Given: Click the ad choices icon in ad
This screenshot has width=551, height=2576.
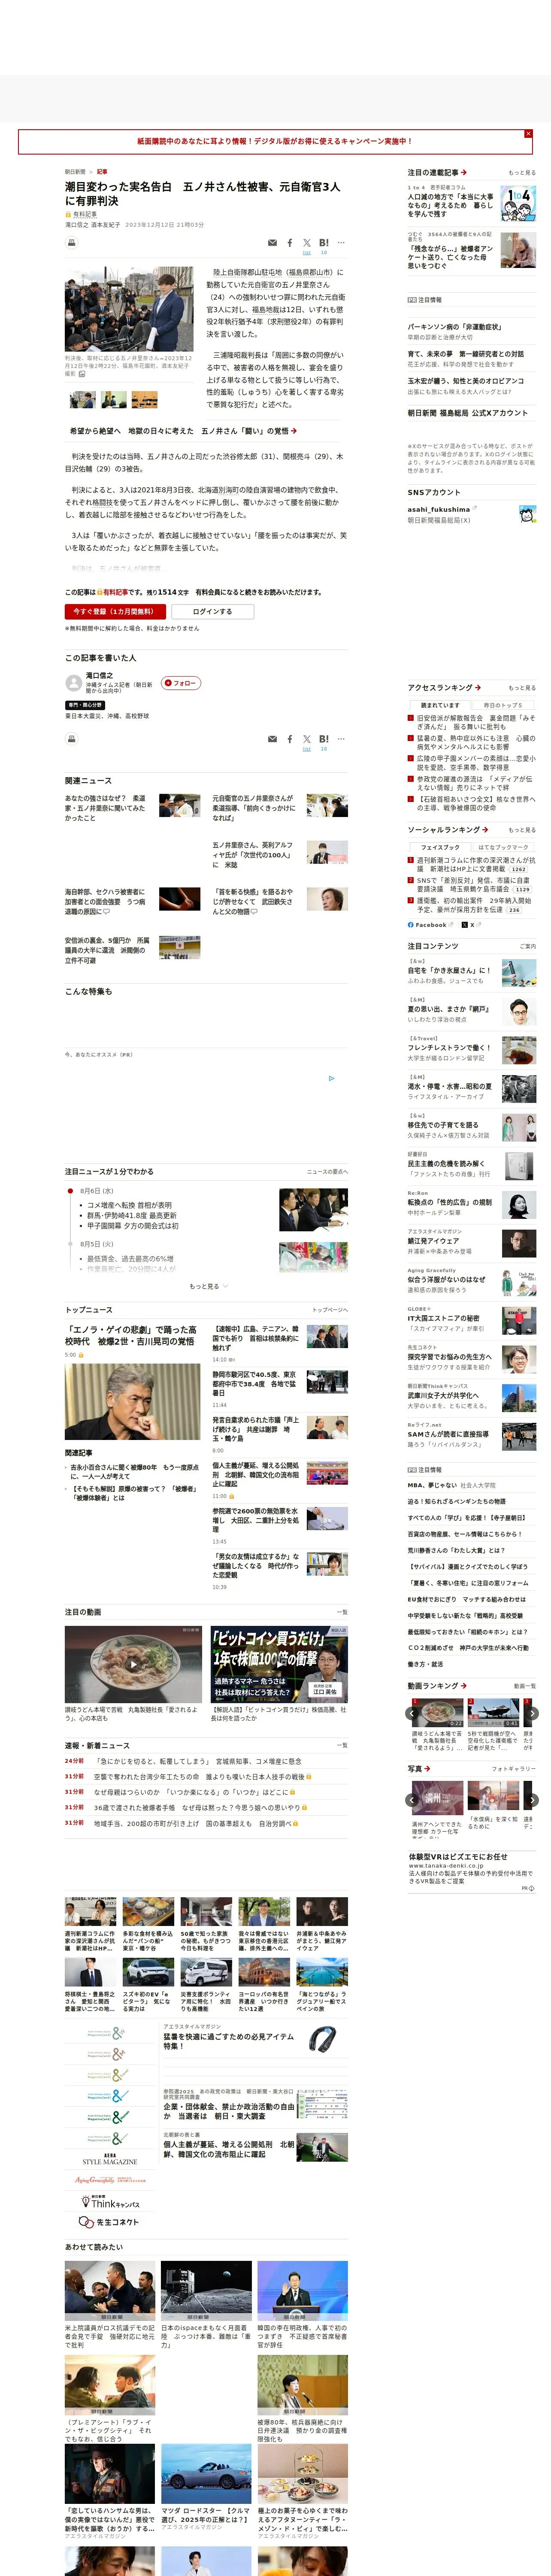Looking at the screenshot, I should (x=331, y=1079).
